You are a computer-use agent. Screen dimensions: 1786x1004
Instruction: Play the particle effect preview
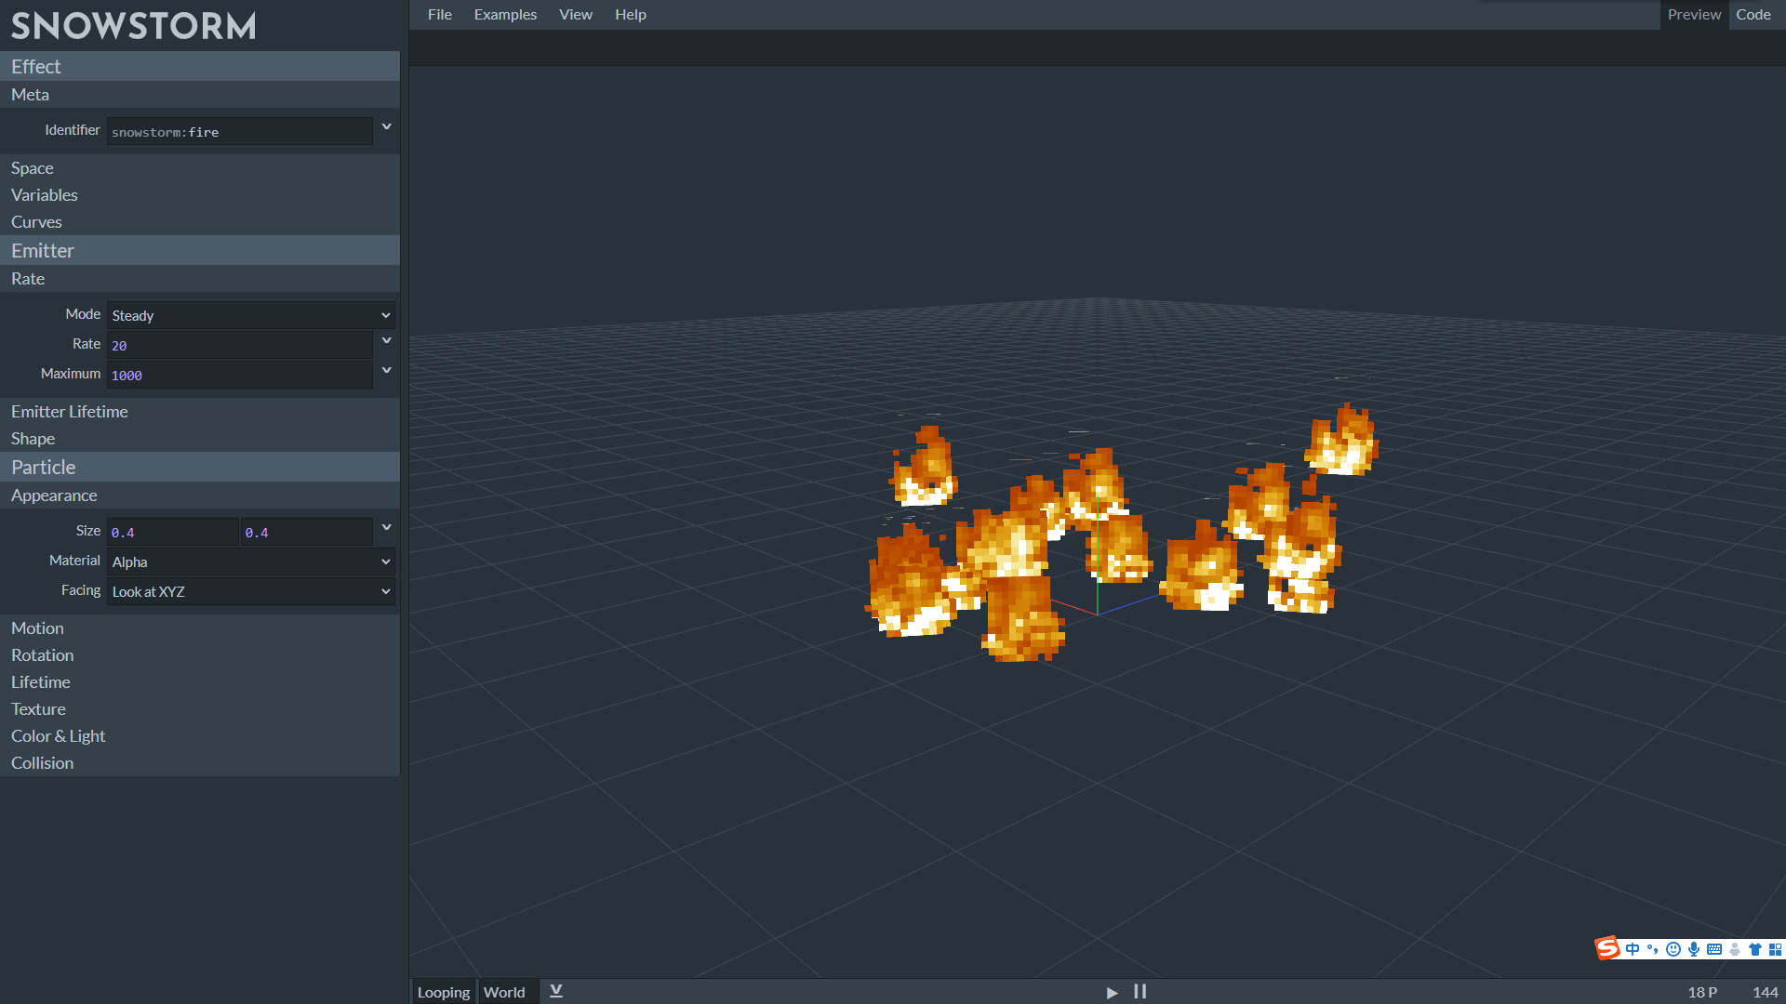pos(1112,992)
